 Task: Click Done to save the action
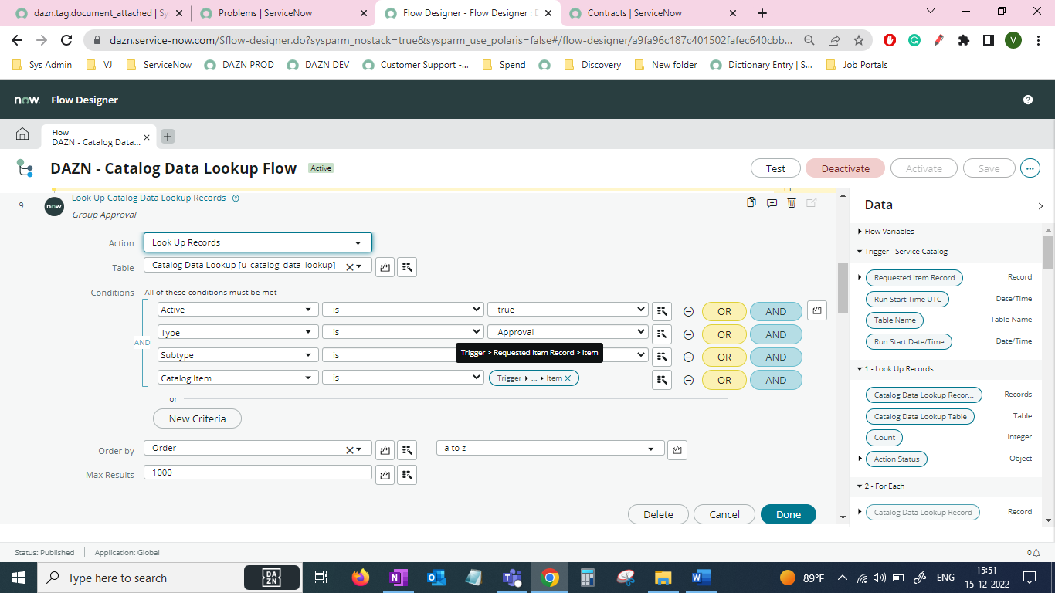(789, 514)
